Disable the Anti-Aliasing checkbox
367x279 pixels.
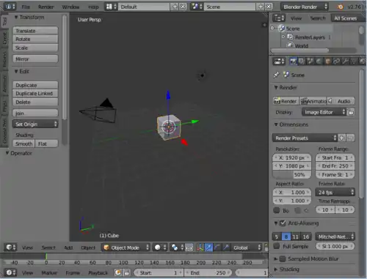(x=283, y=223)
